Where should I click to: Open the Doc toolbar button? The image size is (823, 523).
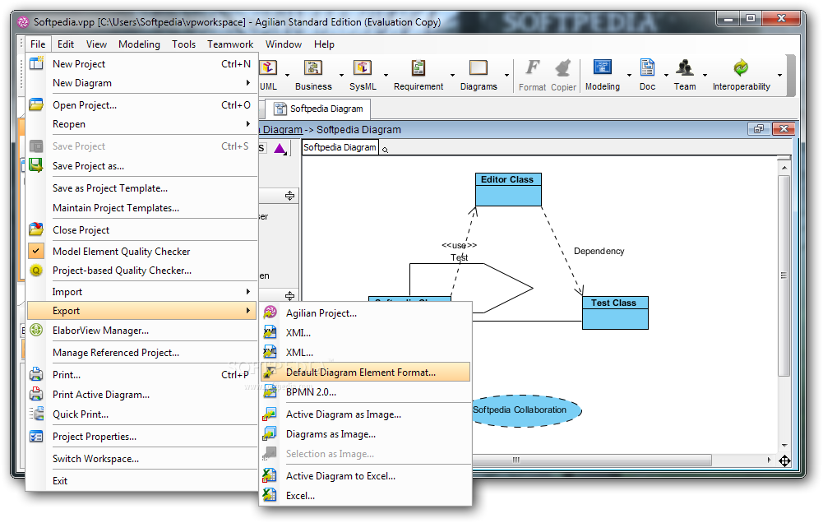click(x=647, y=75)
